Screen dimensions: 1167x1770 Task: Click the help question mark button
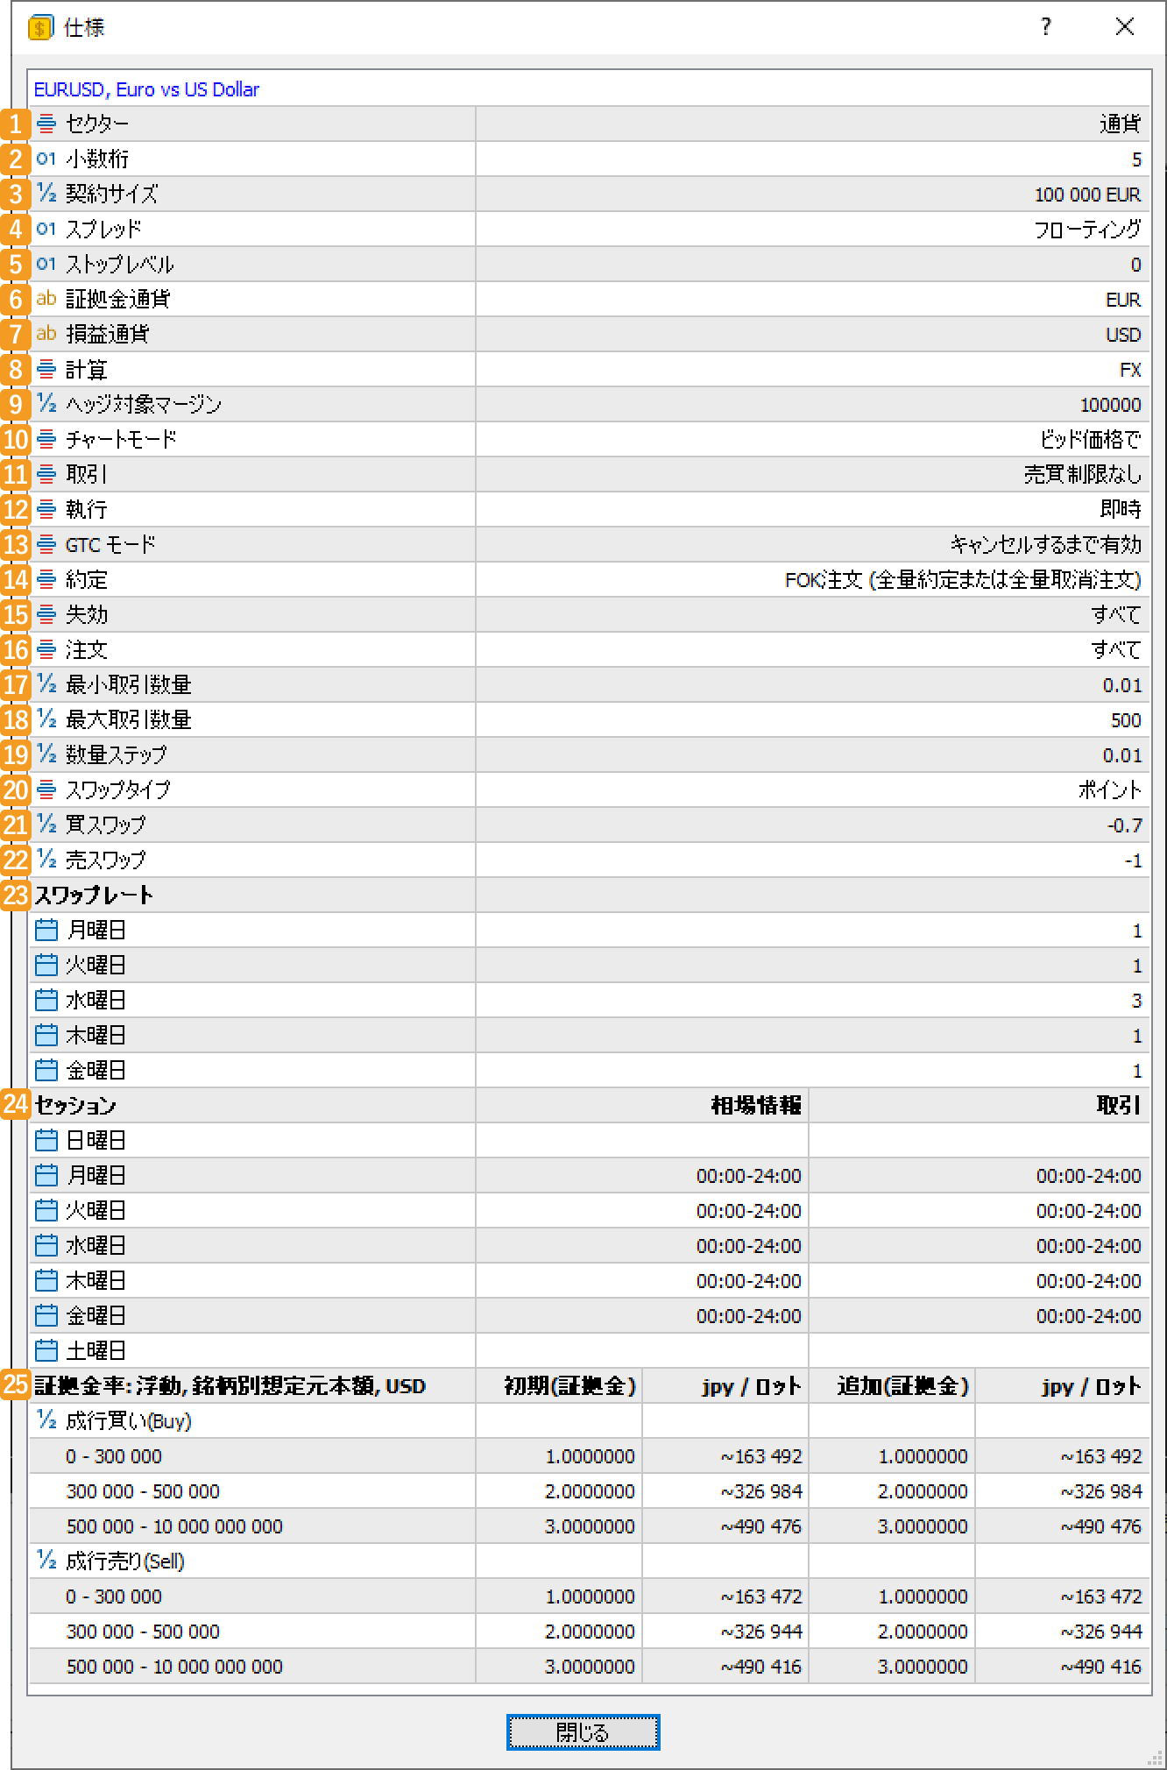tap(1045, 27)
